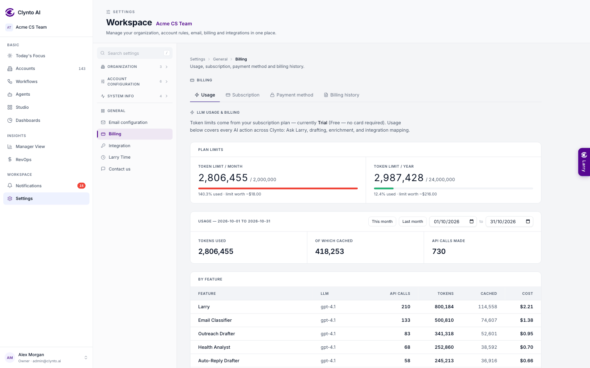The height and width of the screenshot is (368, 590).
Task: Click the Settings gear icon in sidebar
Action: [x=10, y=198]
